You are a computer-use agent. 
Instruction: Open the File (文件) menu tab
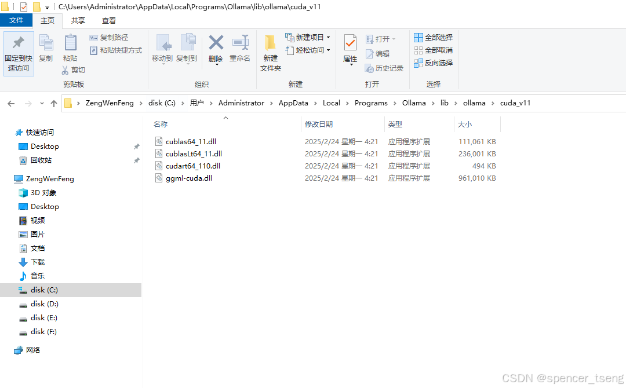pyautogui.click(x=16, y=20)
